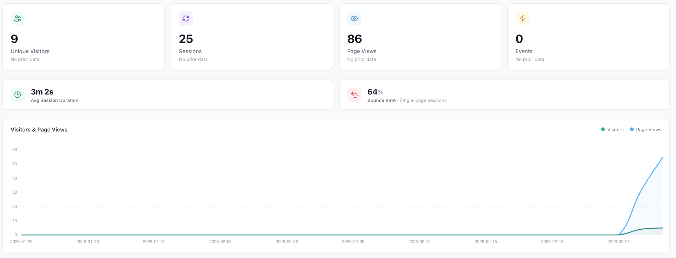Screen dimensions: 676x258
Task: Click the 40 y-axis label
Action: 15,178
